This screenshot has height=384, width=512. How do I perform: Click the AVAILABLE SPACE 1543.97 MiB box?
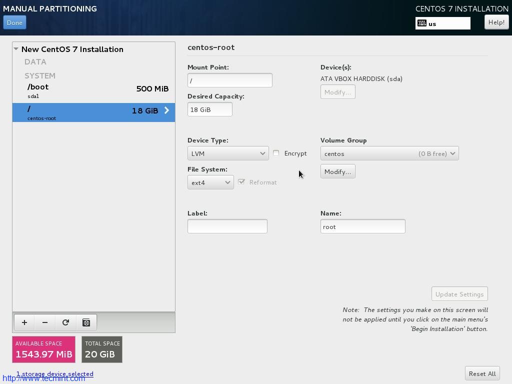point(44,349)
